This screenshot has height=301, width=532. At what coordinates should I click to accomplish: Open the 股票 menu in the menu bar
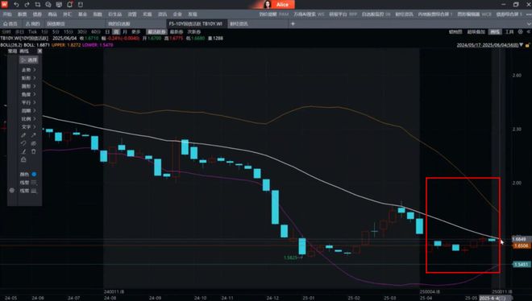pyautogui.click(x=23, y=14)
